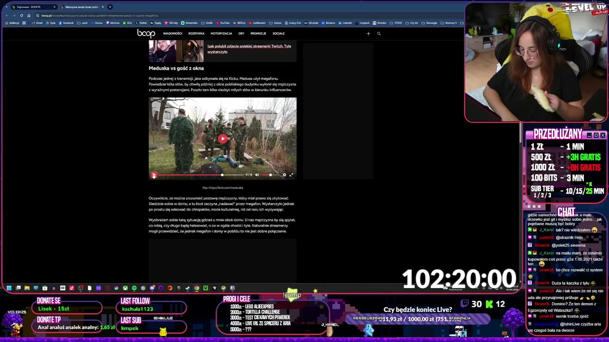
Task: Open the LinkedIn bookmark
Action: pos(345,23)
